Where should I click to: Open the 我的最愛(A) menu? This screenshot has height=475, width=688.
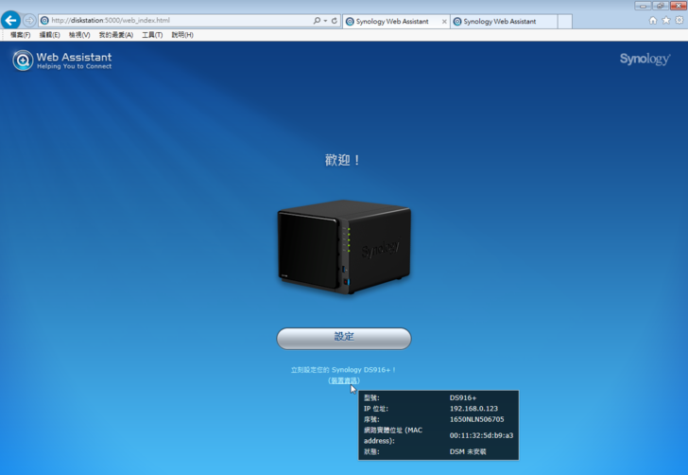click(x=116, y=35)
